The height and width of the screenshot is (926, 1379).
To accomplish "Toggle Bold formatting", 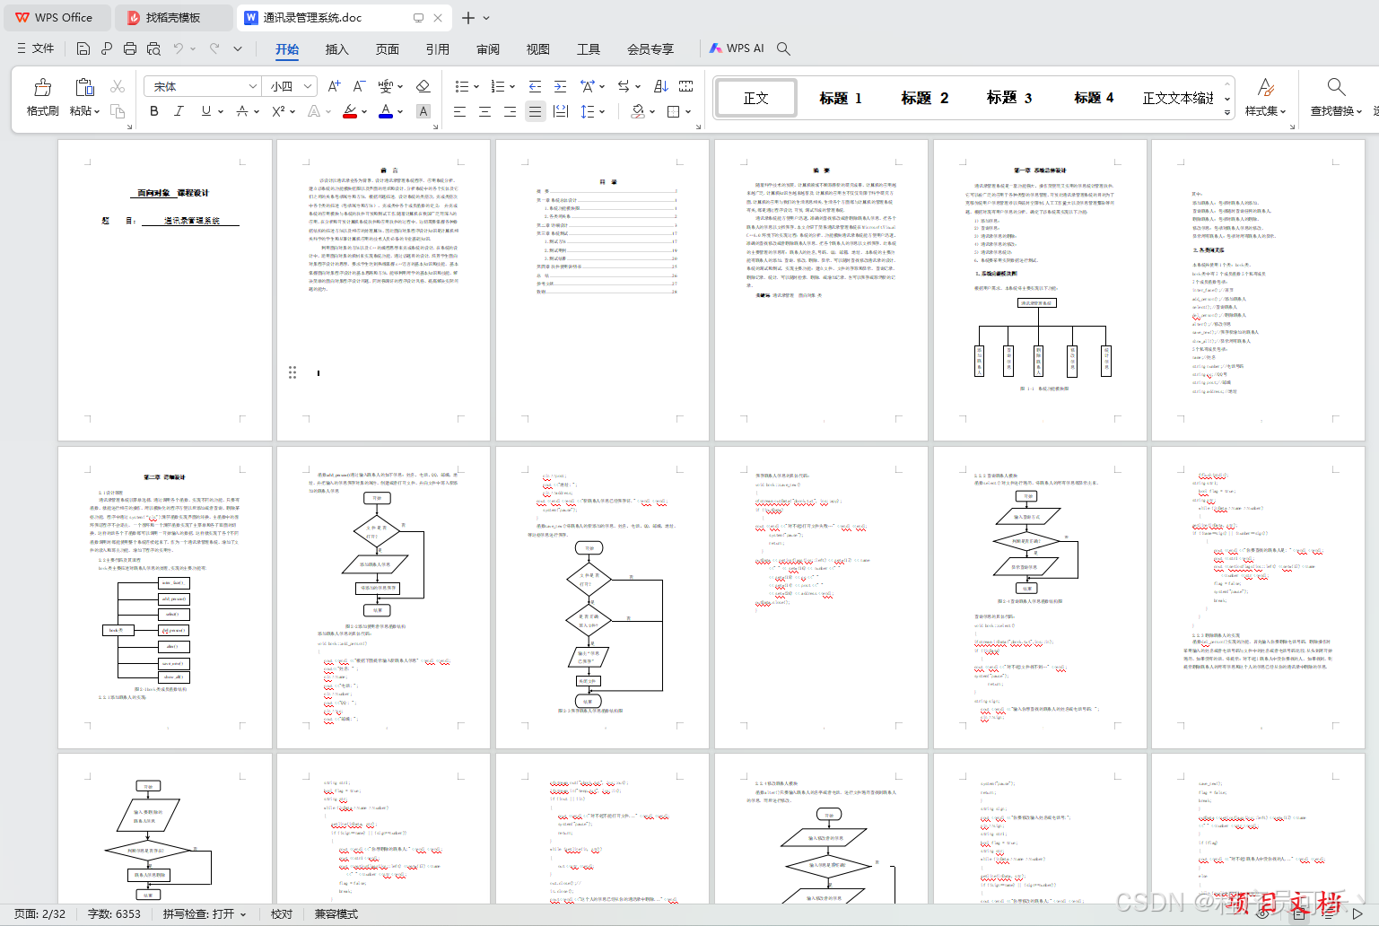I will coord(154,111).
